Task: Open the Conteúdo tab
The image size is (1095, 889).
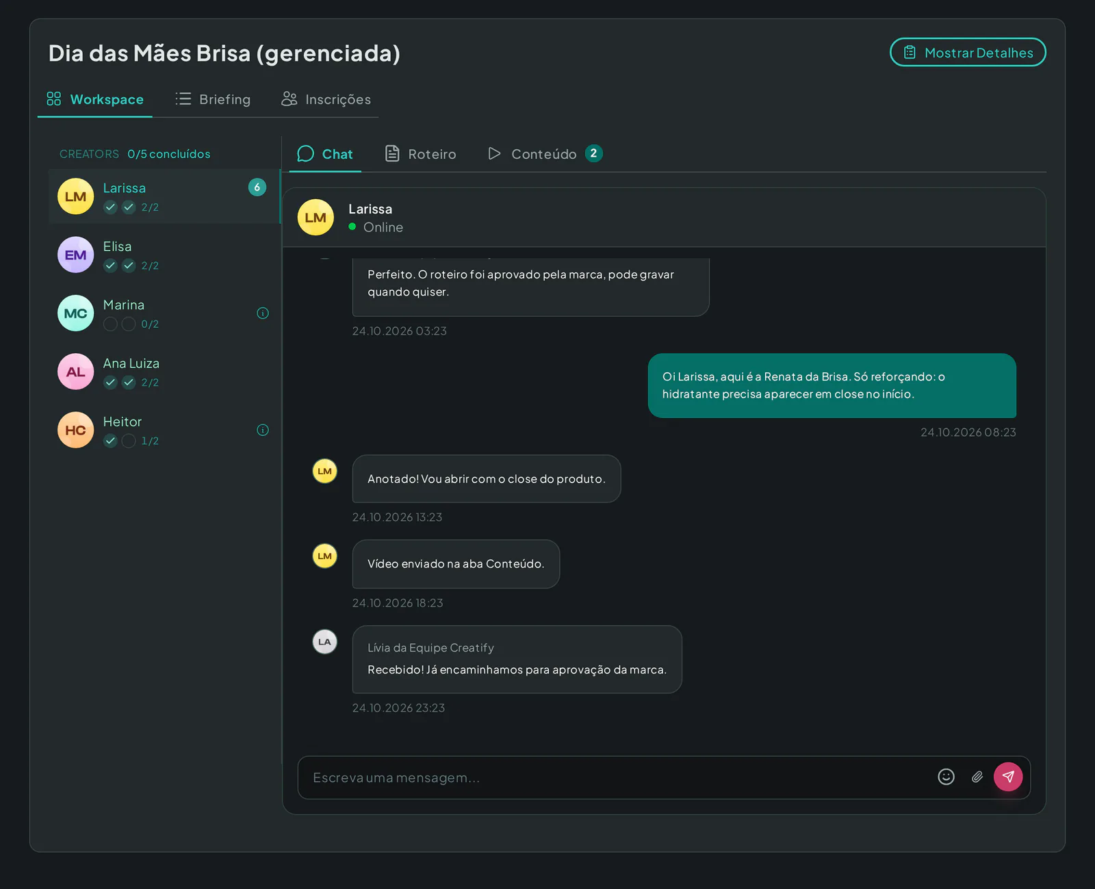Action: click(x=545, y=154)
